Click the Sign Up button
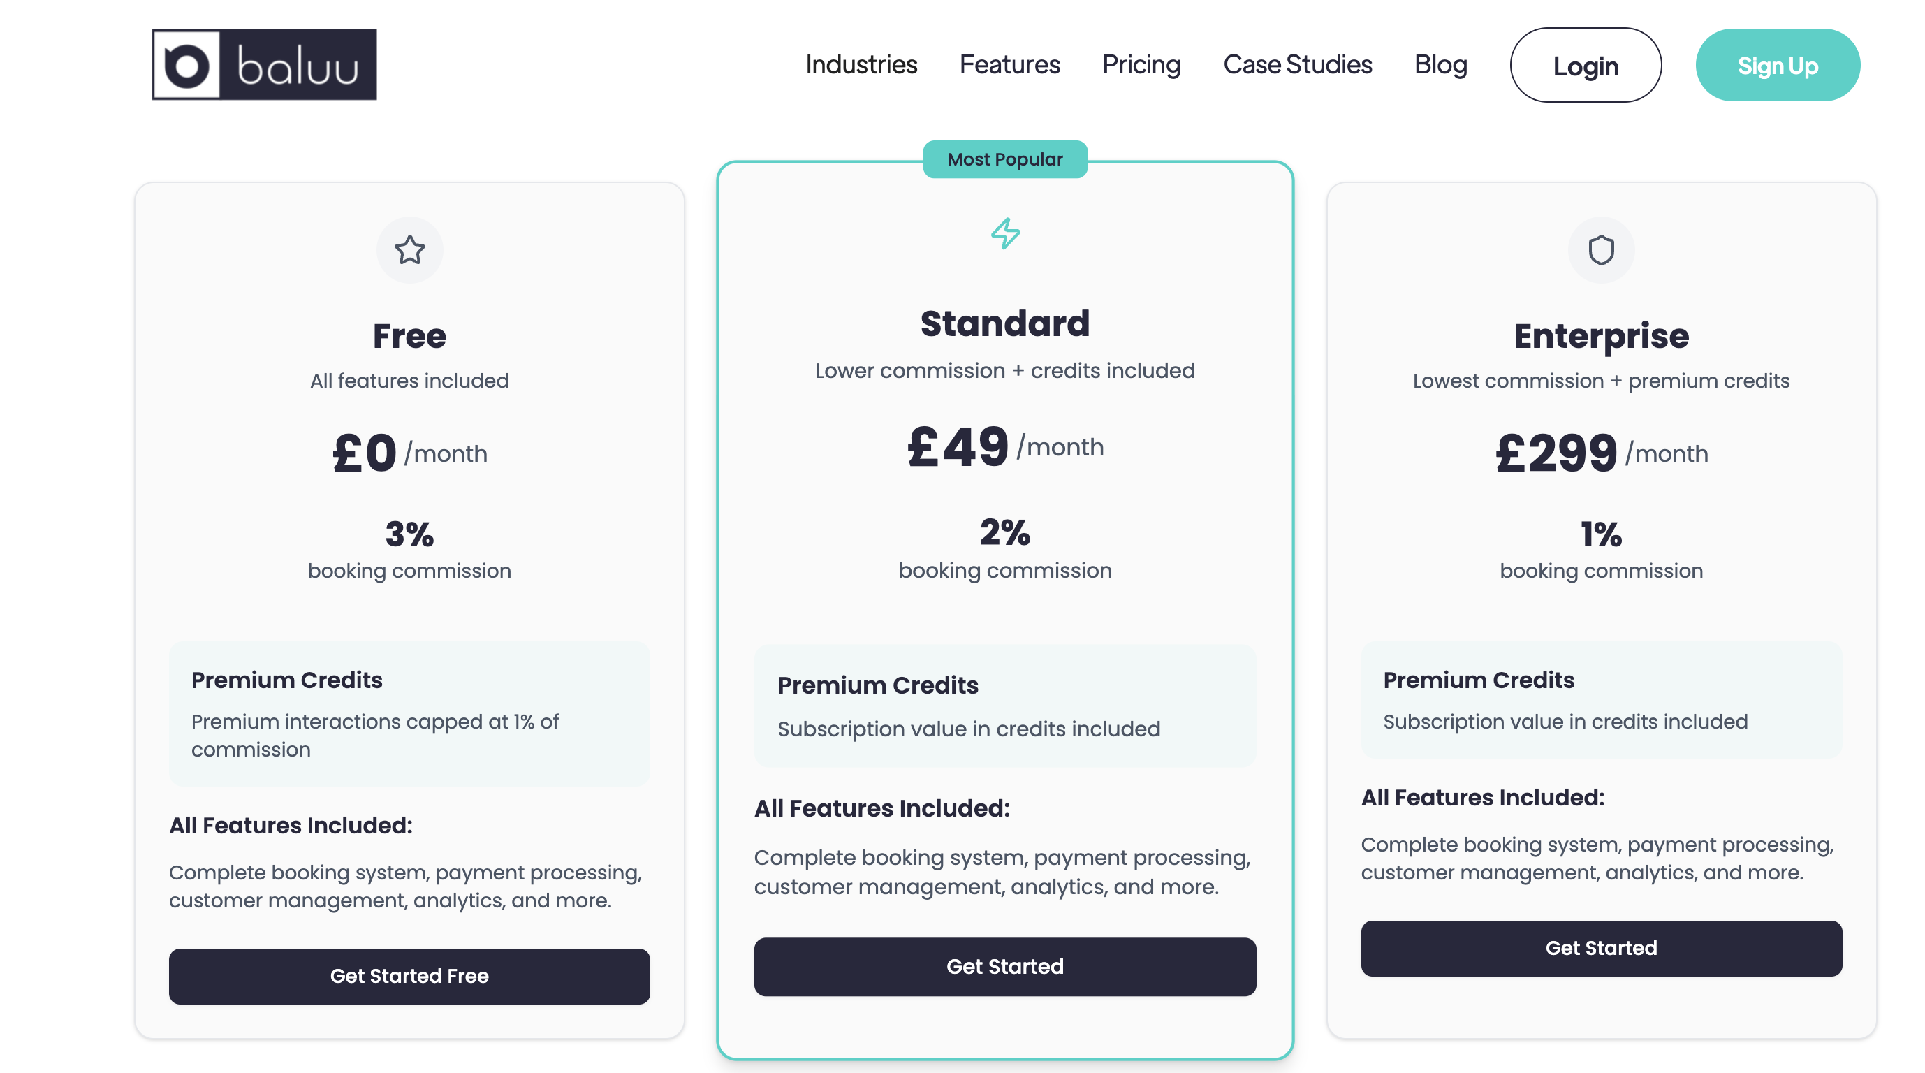Image resolution: width=1925 pixels, height=1073 pixels. coord(1777,66)
